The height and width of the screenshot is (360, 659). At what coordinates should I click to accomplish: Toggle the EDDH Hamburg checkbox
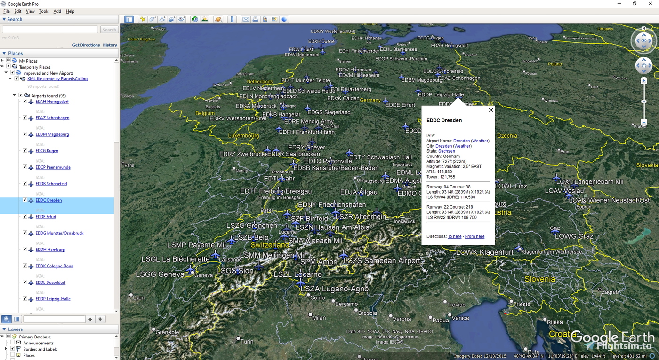[x=24, y=249]
